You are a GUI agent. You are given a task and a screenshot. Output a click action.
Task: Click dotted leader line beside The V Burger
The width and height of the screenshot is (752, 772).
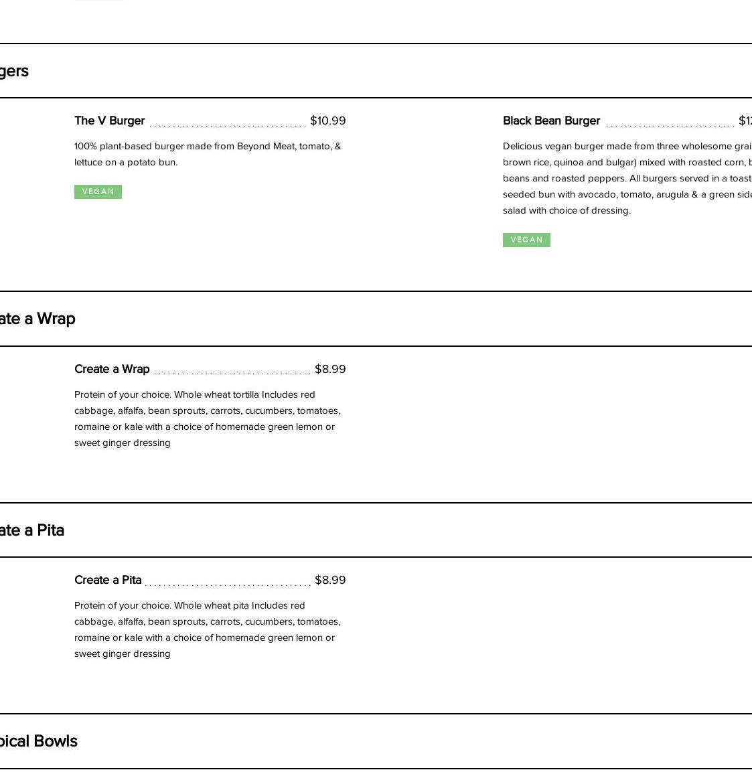[x=228, y=124]
